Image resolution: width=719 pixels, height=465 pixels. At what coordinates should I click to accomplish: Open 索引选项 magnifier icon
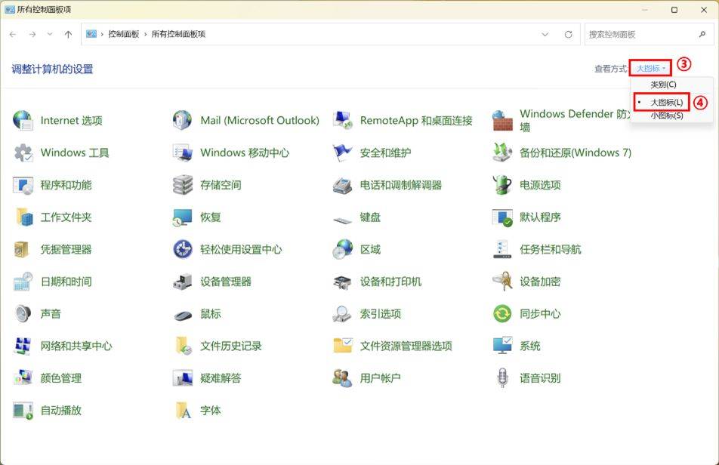pyautogui.click(x=343, y=314)
